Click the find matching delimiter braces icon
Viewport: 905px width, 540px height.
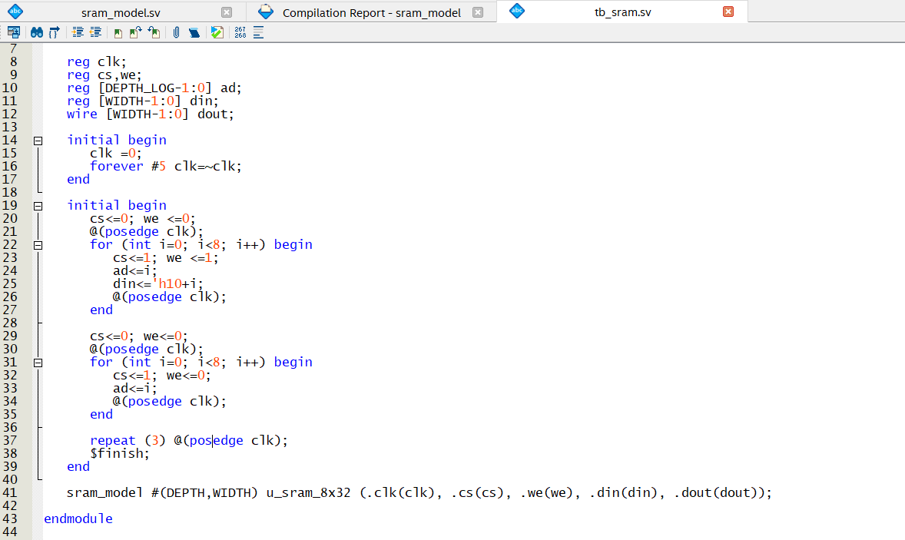point(55,33)
